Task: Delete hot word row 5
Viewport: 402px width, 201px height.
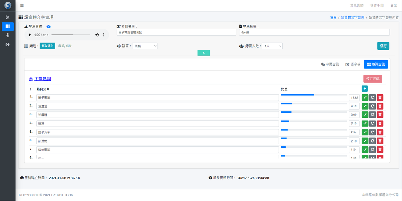Action: (380, 132)
